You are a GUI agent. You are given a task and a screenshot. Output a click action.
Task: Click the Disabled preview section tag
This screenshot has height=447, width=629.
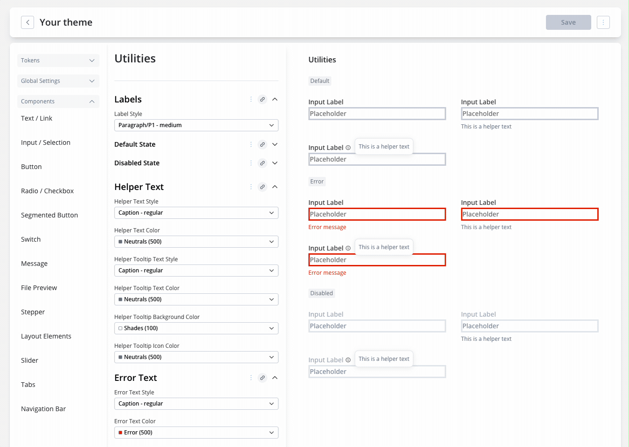(322, 293)
